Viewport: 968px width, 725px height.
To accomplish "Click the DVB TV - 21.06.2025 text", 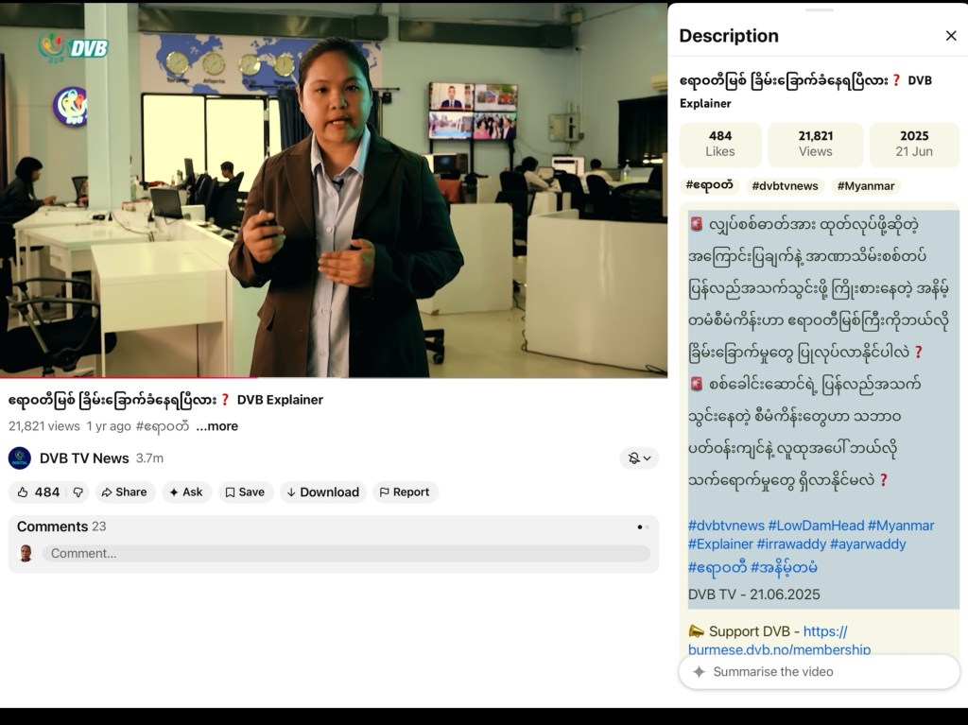I will click(x=753, y=594).
